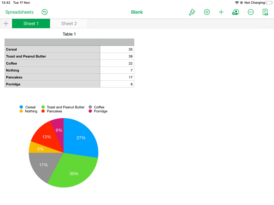Select the Porridge row header cell
Image resolution: width=274 pixels, height=205 pixels.
52,84
